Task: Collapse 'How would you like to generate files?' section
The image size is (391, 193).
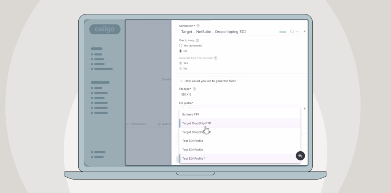Action: coord(181,81)
